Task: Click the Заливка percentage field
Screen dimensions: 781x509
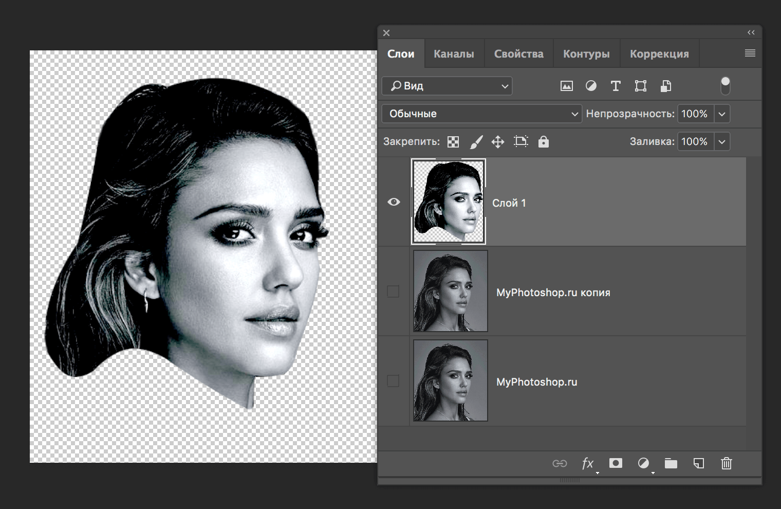Action: coord(694,141)
